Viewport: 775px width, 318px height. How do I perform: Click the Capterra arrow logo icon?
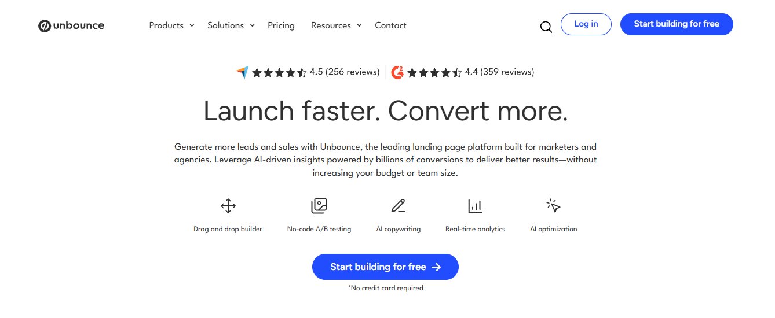(242, 72)
